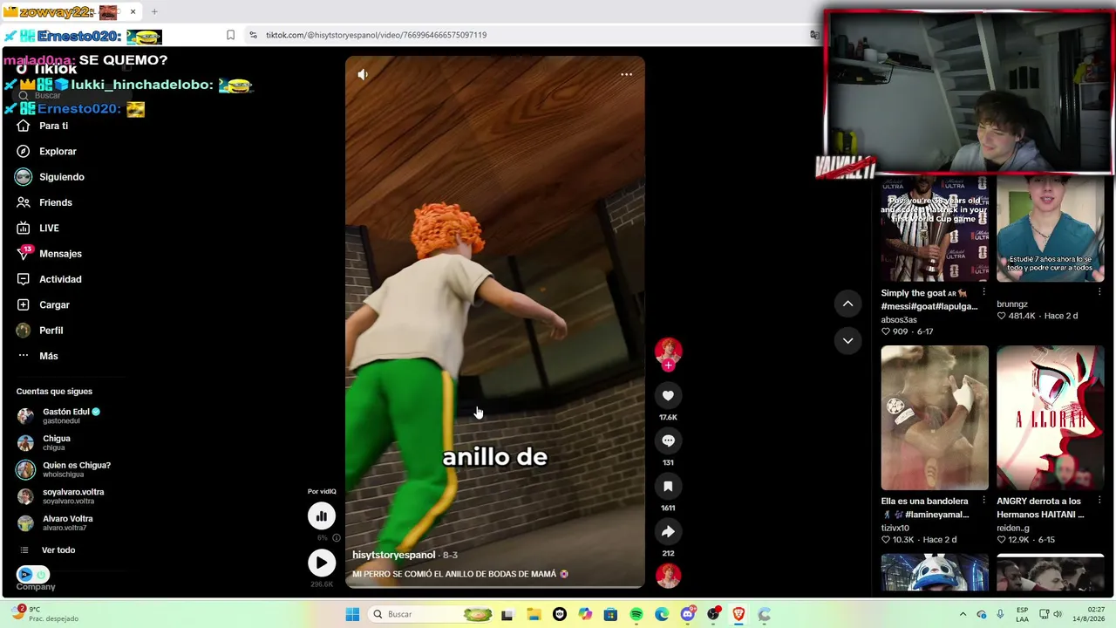Viewport: 1116px width, 628px height.
Task: Open Spotify from the taskbar
Action: tap(636, 614)
